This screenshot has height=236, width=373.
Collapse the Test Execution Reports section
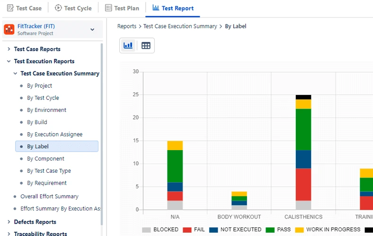pyautogui.click(x=9, y=61)
